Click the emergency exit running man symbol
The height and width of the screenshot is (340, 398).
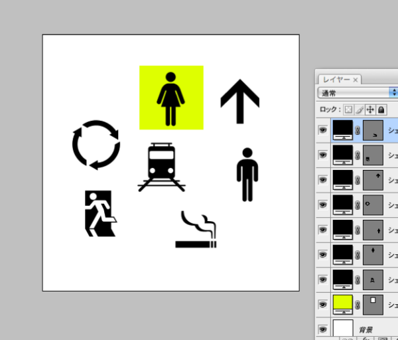coord(100,213)
